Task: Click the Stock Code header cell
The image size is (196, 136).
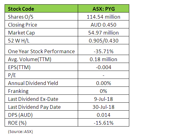Action: point(21,9)
